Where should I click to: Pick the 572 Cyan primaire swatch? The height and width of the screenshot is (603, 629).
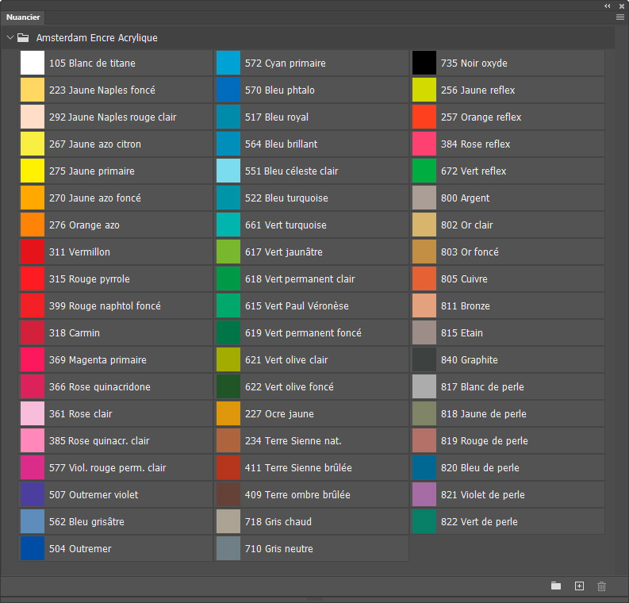pyautogui.click(x=228, y=63)
